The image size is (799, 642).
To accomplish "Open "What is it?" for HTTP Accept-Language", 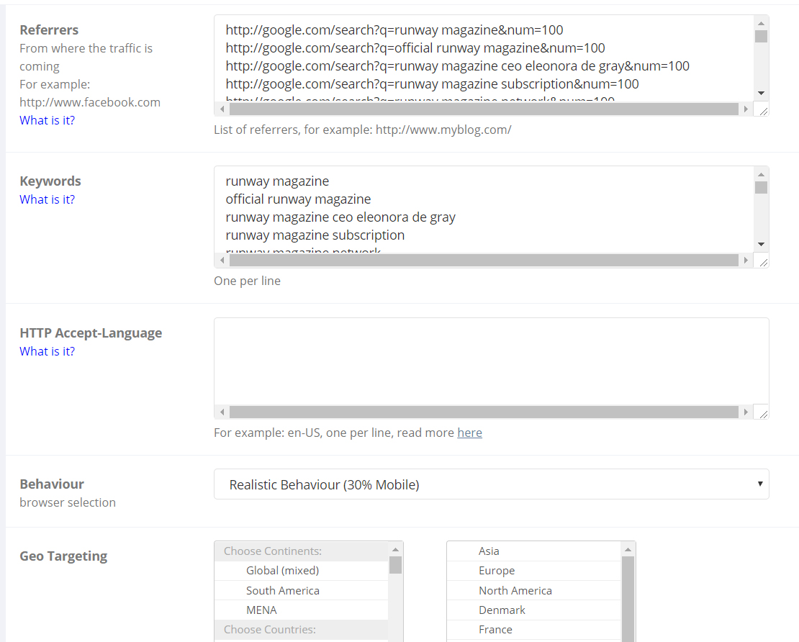I will pos(47,351).
